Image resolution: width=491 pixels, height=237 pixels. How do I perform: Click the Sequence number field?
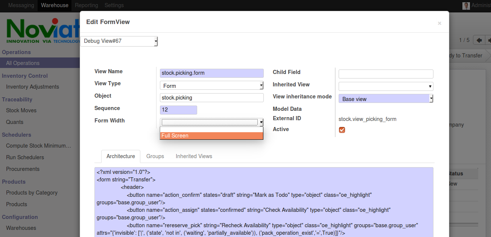[178, 110]
